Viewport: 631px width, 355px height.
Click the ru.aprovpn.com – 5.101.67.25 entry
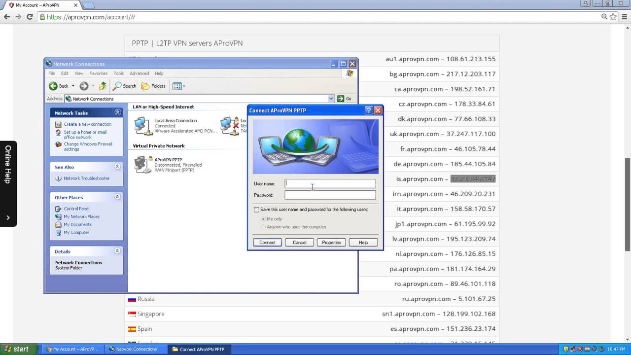click(449, 299)
